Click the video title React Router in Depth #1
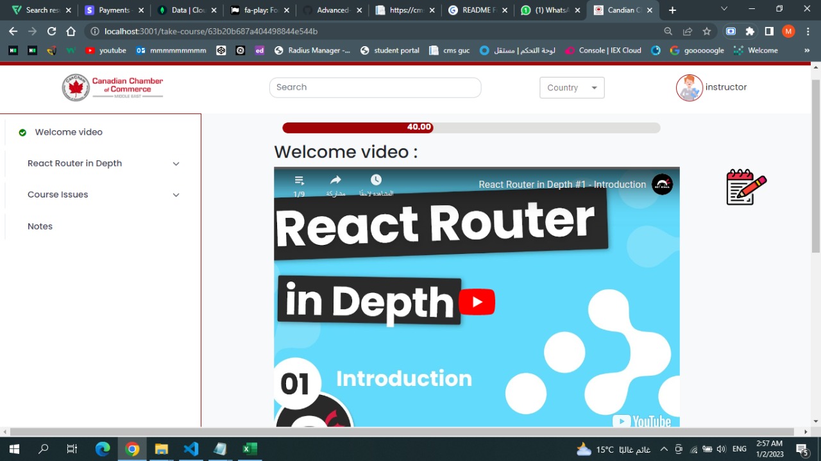 click(562, 185)
